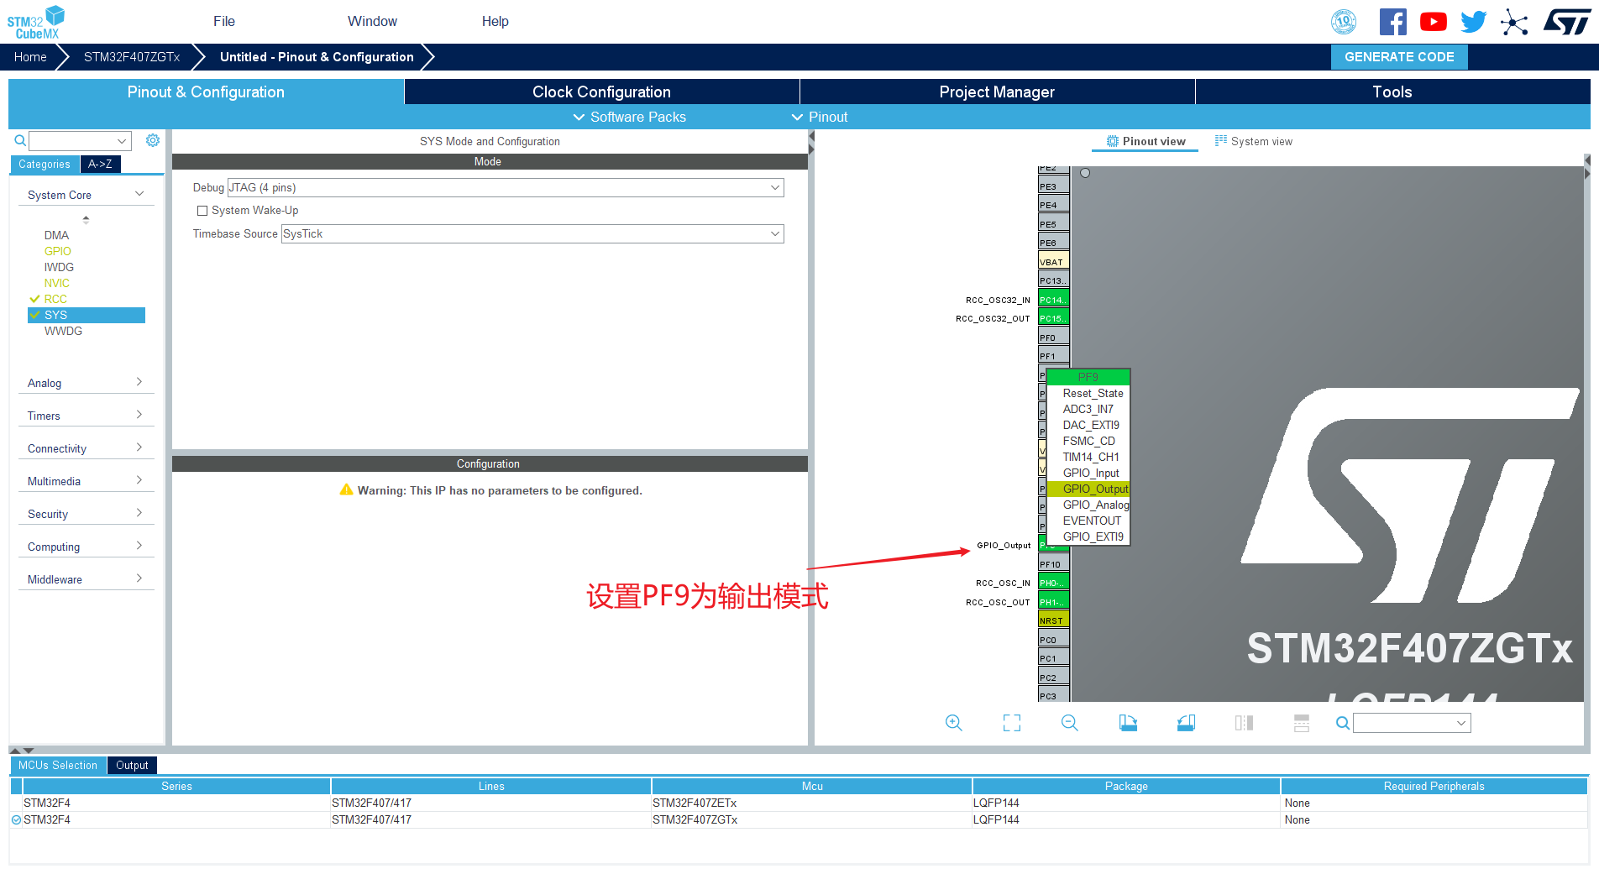
Task: Click the PF10 pin on chip
Action: (x=1054, y=564)
